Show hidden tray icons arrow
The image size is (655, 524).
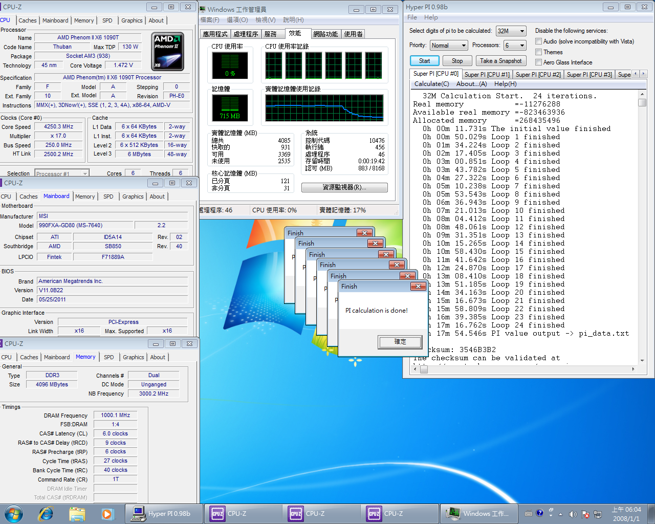[x=560, y=514]
